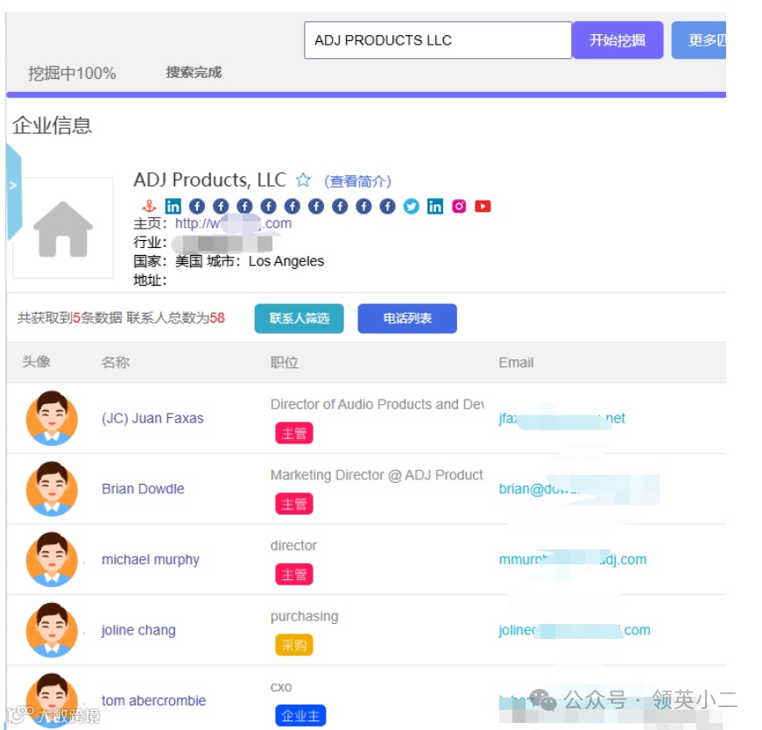This screenshot has width=762, height=730.
Task: Star ADJ Products, LLC as favorite
Action: pos(303,180)
